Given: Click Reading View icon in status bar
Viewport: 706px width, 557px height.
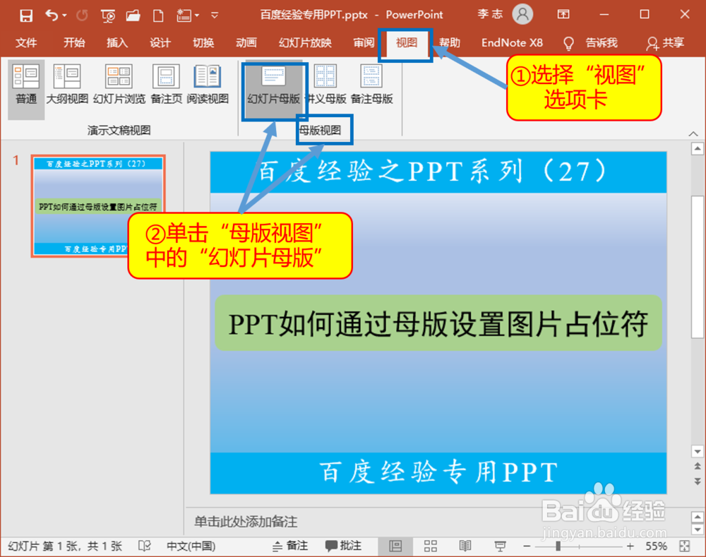Looking at the screenshot, I should [465, 546].
